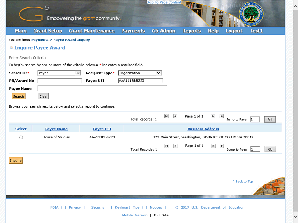The height and width of the screenshot is (223, 298).
Task: Open the FOIA footer link
Action: 54,207
